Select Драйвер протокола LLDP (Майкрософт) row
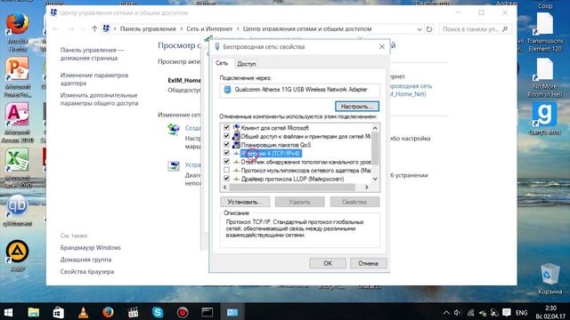 click(292, 179)
